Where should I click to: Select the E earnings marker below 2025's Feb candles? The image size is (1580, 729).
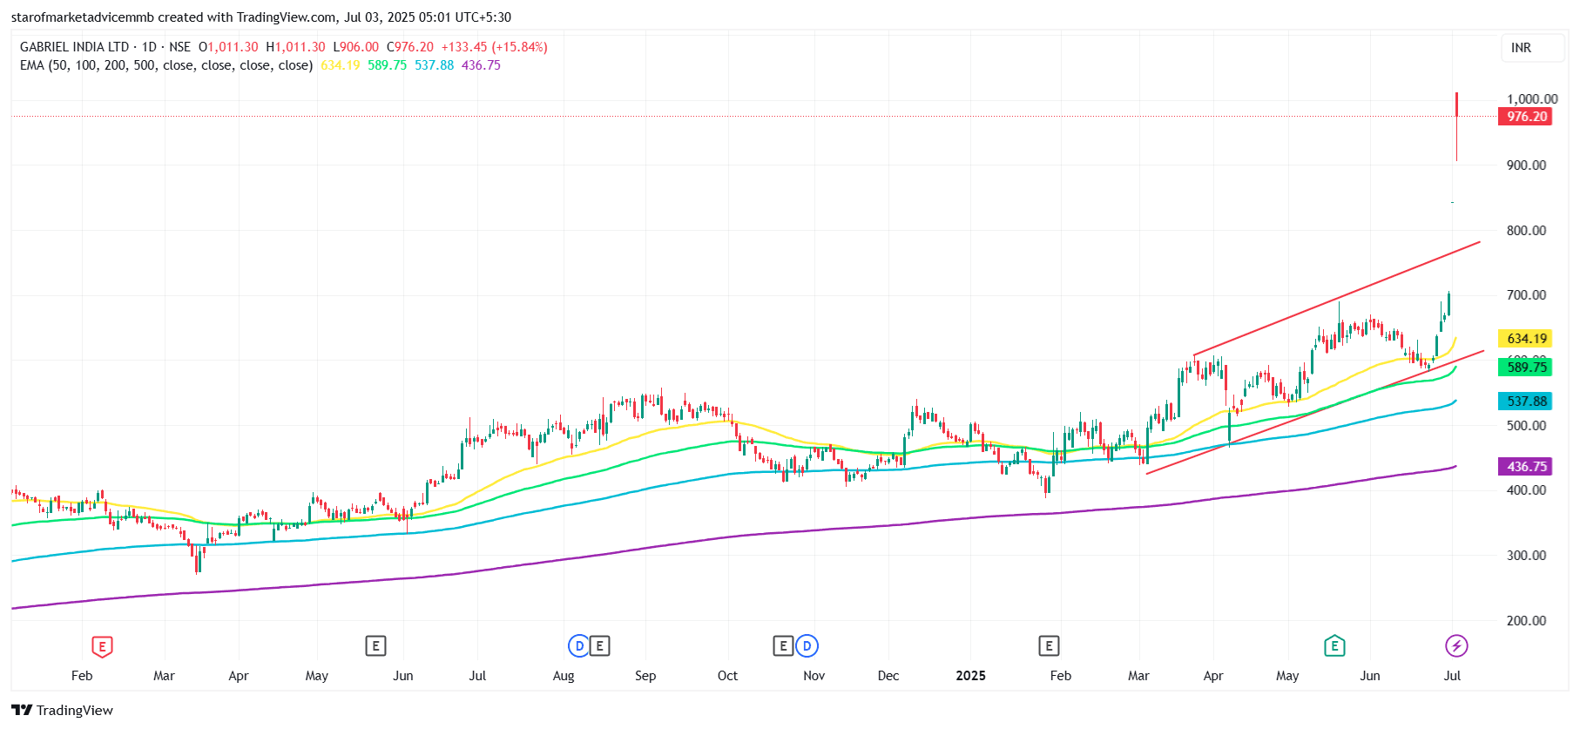pyautogui.click(x=1049, y=645)
